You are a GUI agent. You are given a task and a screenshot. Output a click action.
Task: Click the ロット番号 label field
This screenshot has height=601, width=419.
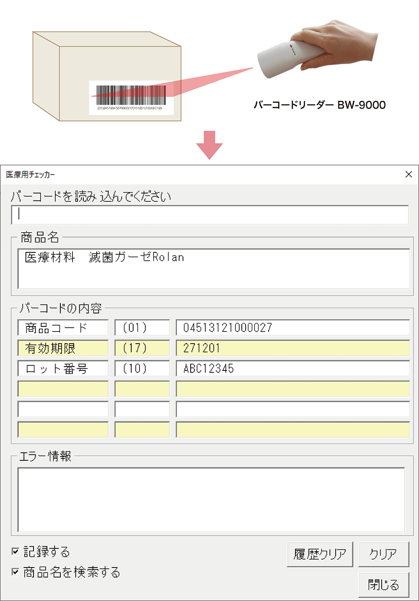pyautogui.click(x=62, y=369)
